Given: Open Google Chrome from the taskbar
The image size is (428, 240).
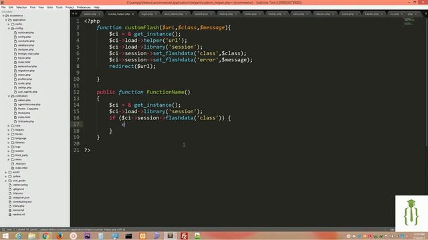Looking at the screenshot, I should 45,236.
